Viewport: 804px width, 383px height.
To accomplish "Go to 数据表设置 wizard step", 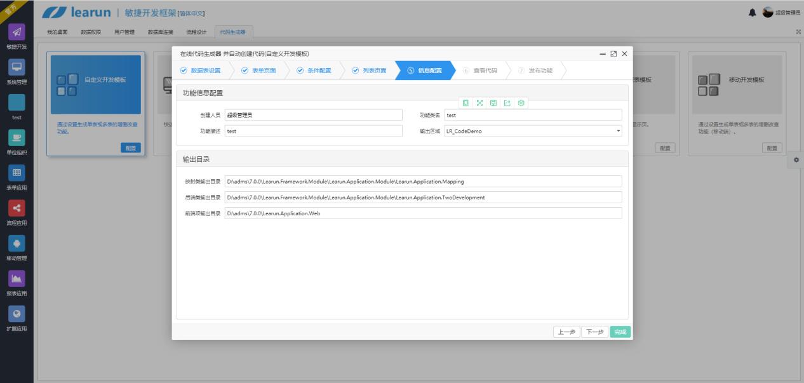I will point(201,71).
